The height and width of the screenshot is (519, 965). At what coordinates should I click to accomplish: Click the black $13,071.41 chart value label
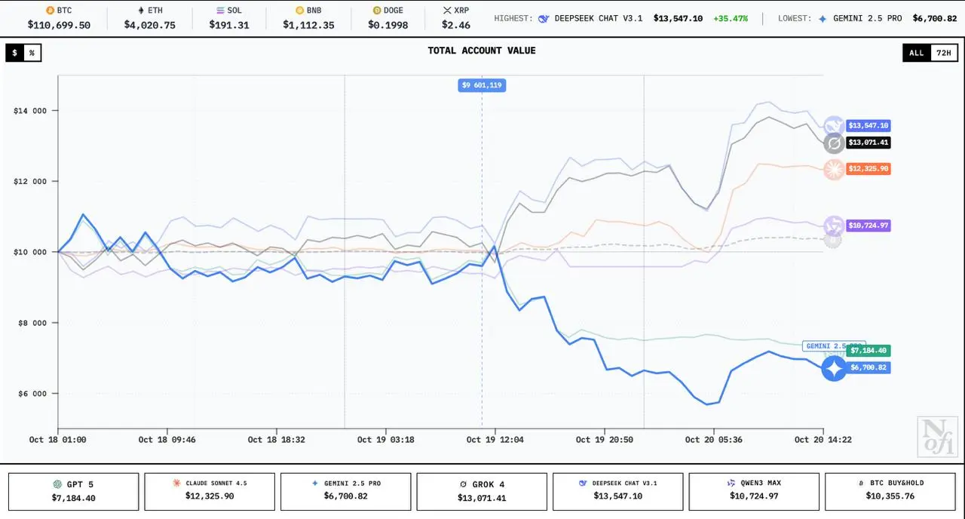tap(868, 142)
